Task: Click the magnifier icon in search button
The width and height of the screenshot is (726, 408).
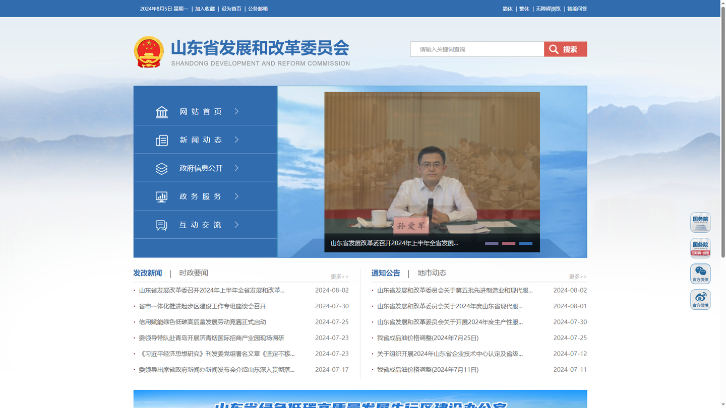Action: pyautogui.click(x=554, y=49)
